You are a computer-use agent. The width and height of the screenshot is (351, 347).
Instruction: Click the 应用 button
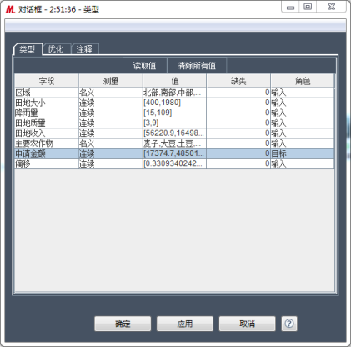pos(185,324)
